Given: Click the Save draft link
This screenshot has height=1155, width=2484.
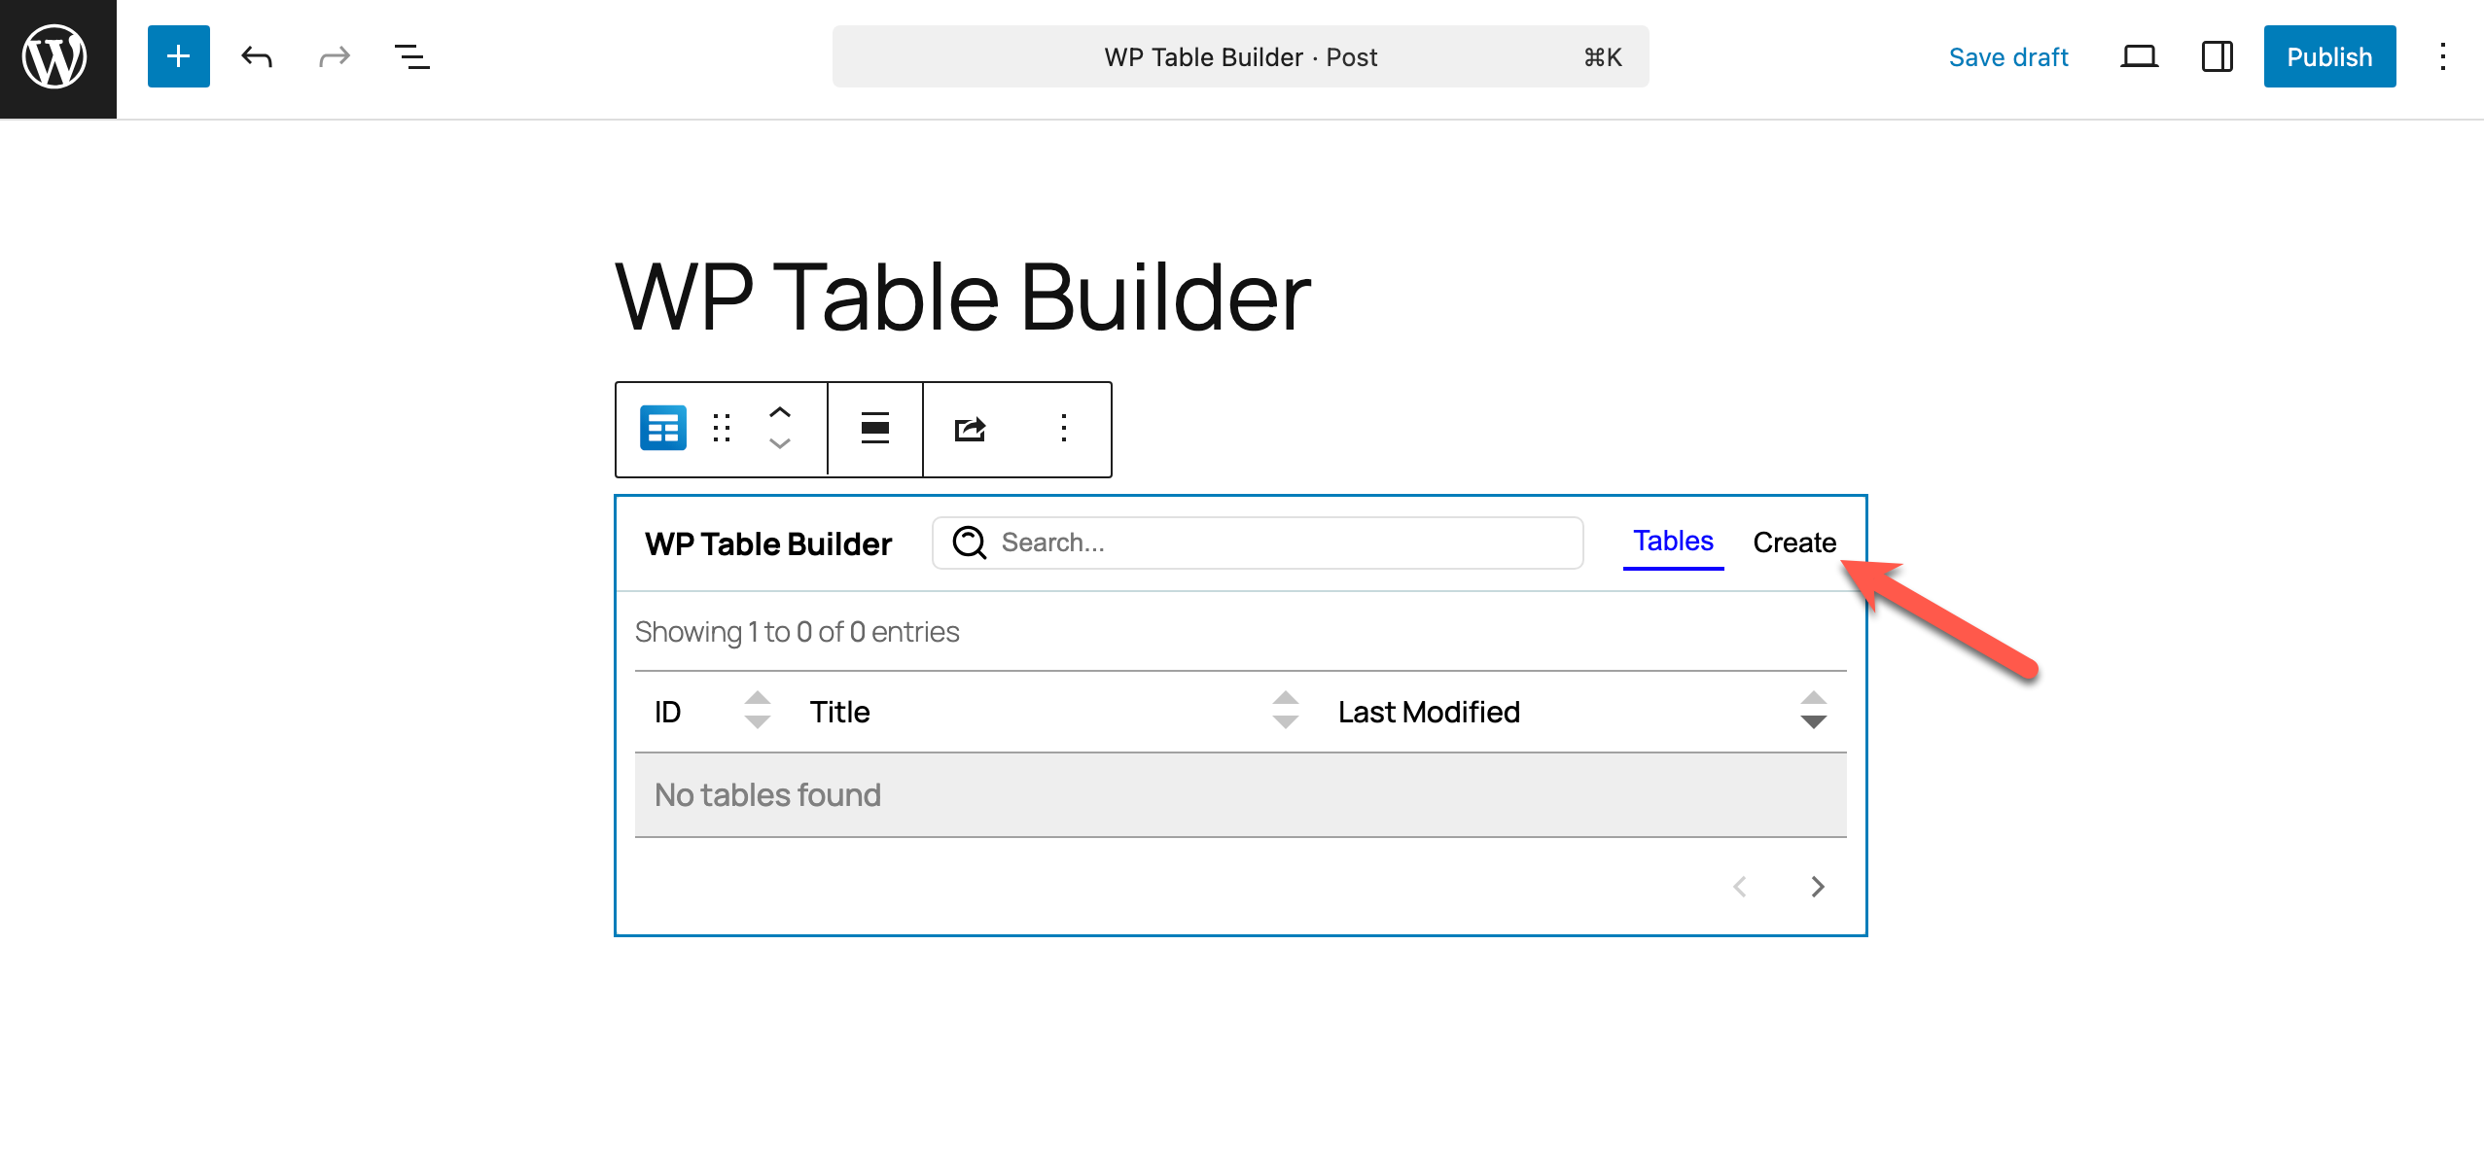Looking at the screenshot, I should [x=2007, y=57].
